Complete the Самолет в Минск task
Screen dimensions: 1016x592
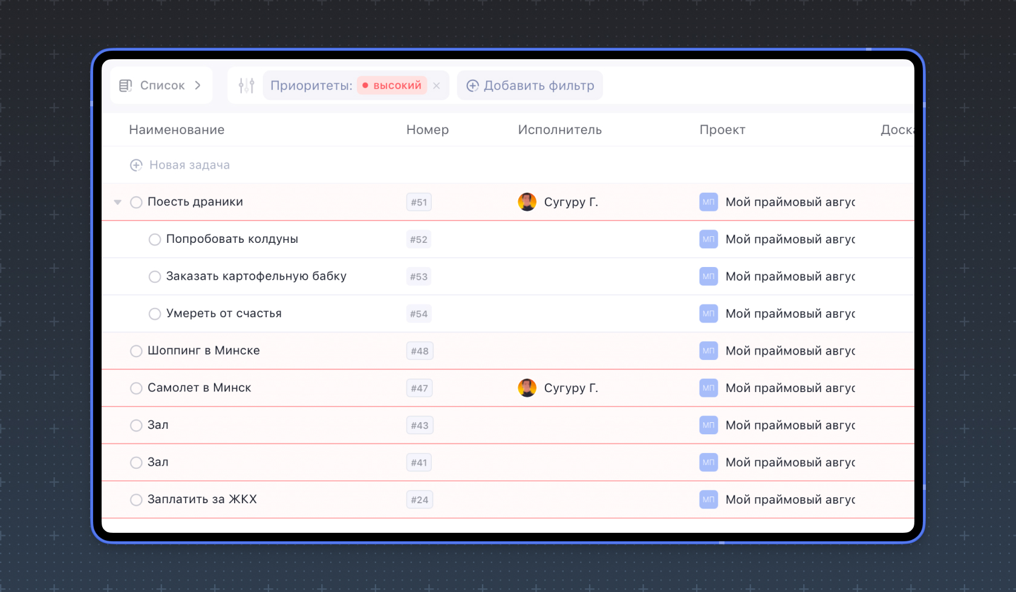(x=136, y=388)
